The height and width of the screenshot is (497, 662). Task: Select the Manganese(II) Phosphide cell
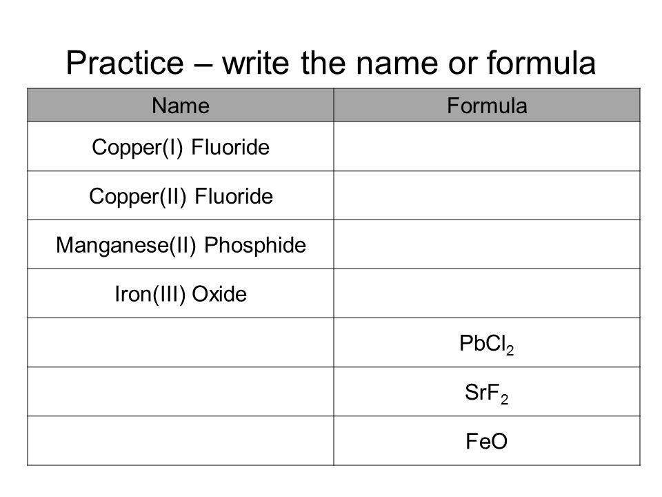tap(181, 244)
